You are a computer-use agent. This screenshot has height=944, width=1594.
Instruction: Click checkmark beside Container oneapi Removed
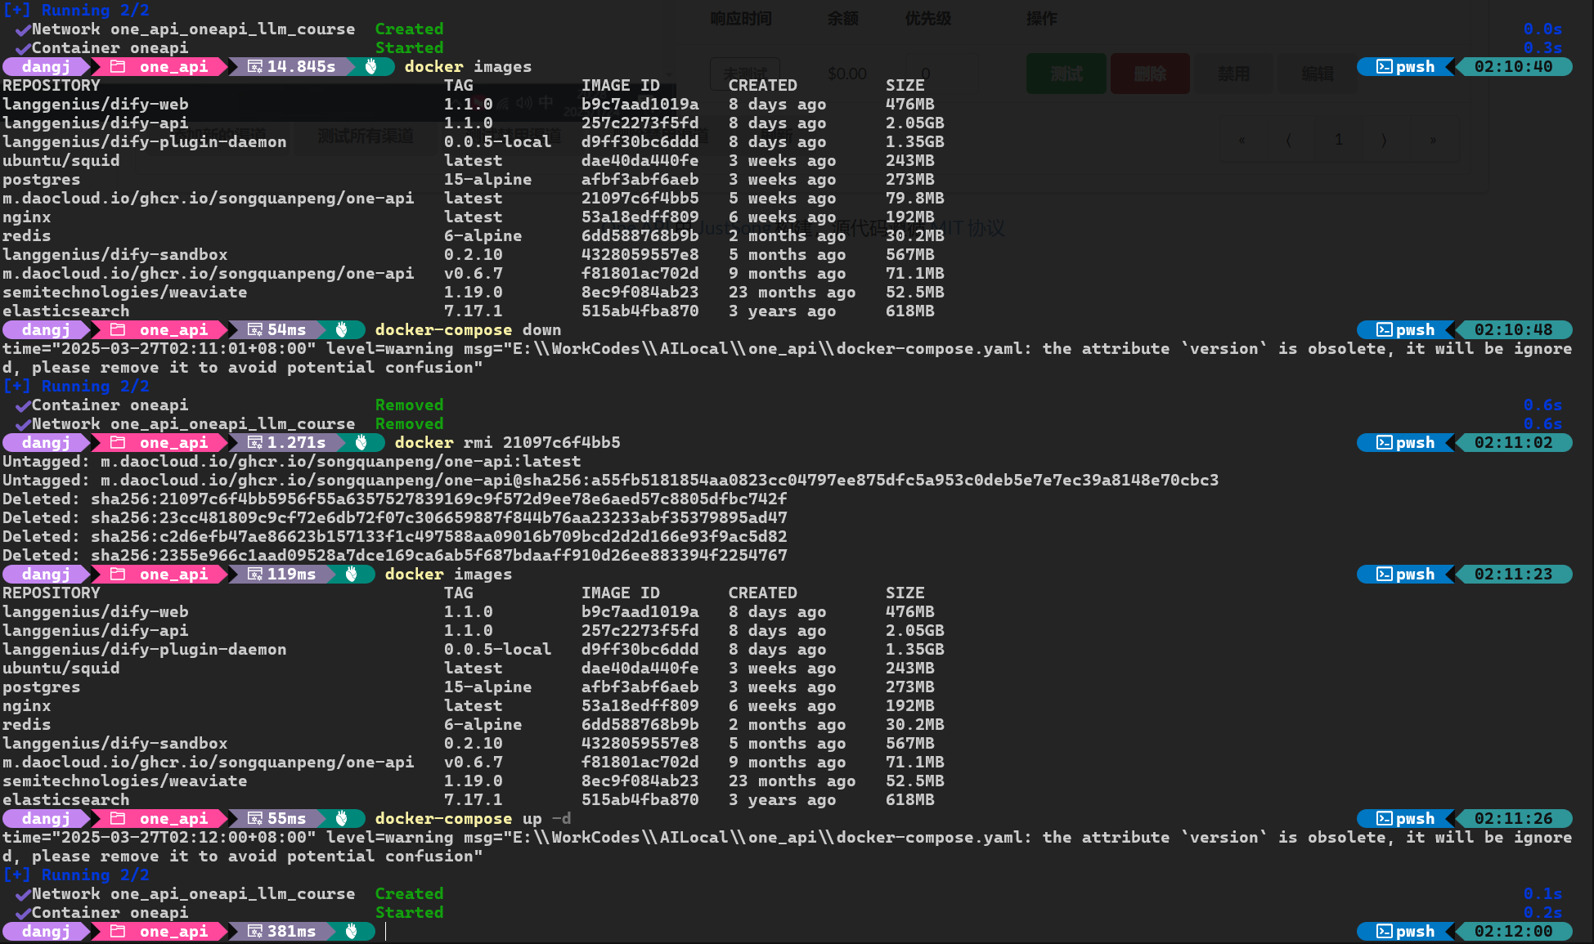tap(23, 405)
